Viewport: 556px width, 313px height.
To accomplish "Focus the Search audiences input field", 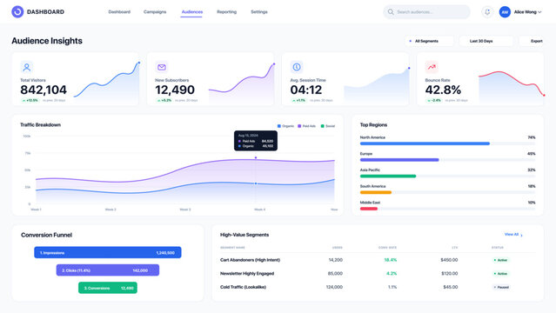I will [426, 12].
